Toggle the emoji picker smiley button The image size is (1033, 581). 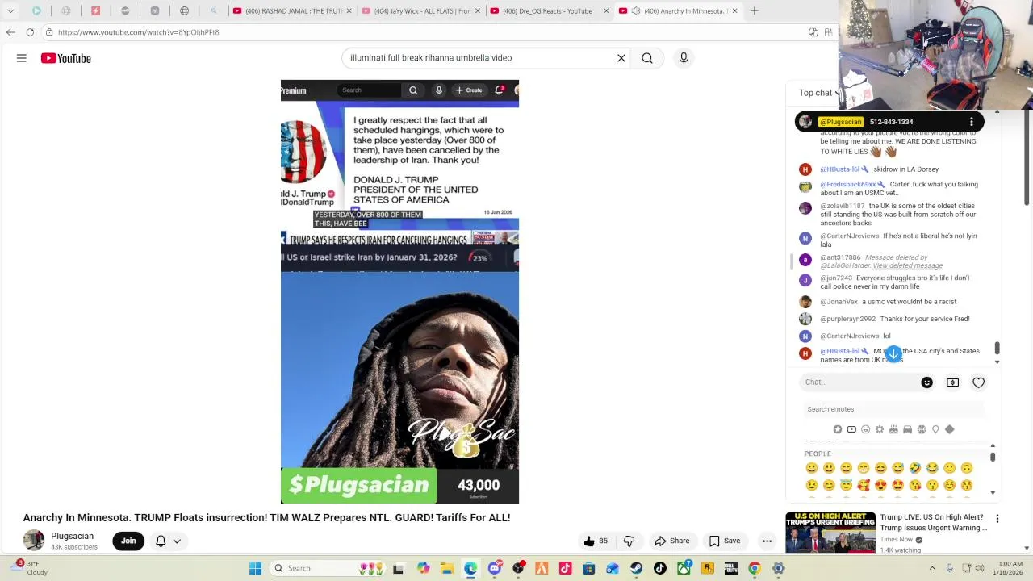coord(926,382)
